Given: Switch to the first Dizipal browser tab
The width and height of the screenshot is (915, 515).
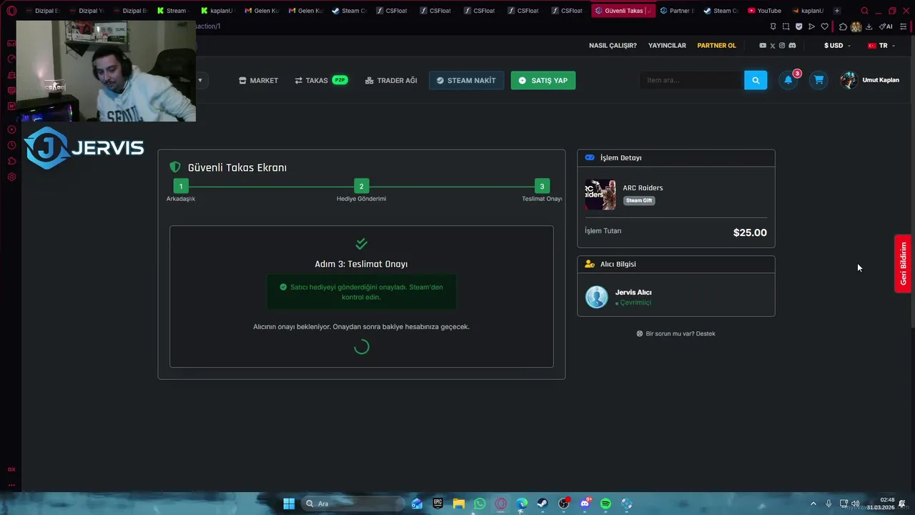Looking at the screenshot, I should coord(42,11).
